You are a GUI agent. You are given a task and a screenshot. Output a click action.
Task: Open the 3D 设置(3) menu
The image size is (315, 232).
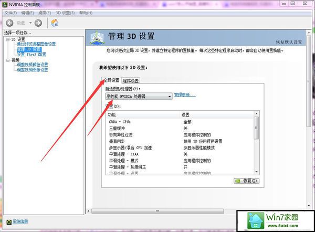pyautogui.click(x=65, y=13)
